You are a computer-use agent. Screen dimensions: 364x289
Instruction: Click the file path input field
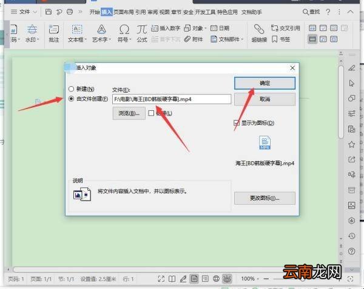(172, 99)
